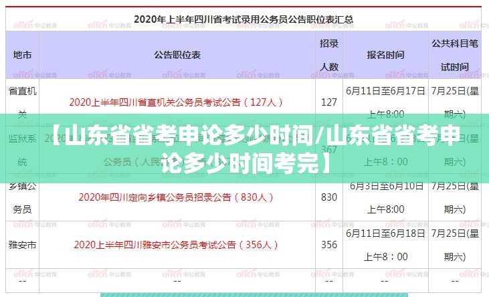489x297 pixels.
Task: Select the 报名时间 column header
Action: 385,55
